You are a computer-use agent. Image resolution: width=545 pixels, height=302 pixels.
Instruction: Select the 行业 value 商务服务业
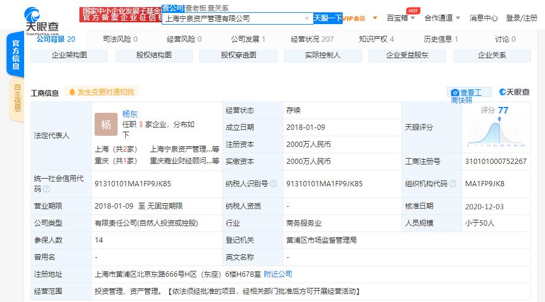(x=304, y=223)
